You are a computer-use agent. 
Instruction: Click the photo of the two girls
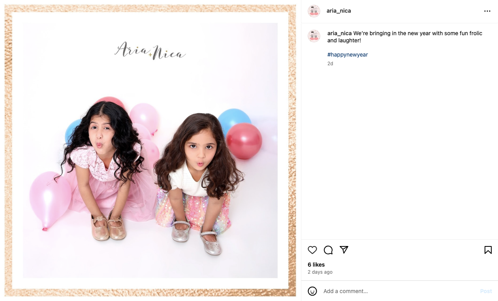[x=150, y=150]
